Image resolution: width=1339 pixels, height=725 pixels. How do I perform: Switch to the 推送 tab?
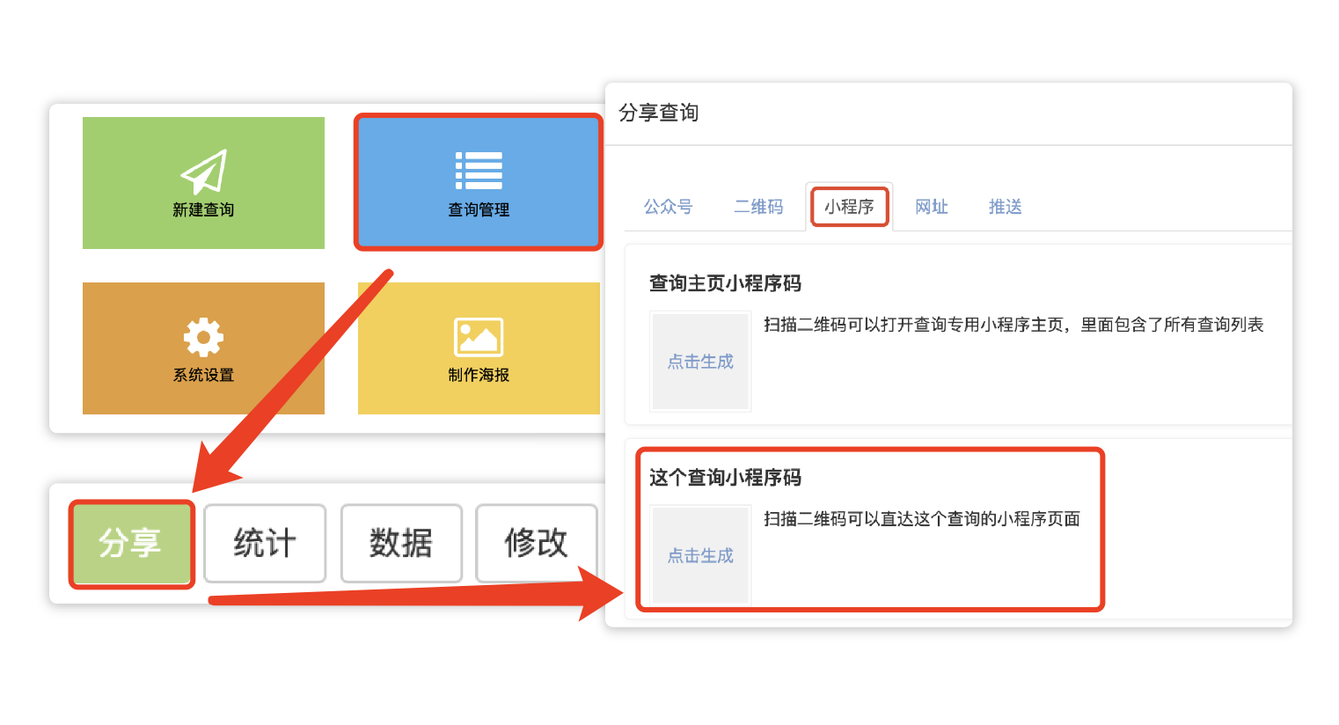tap(1005, 207)
